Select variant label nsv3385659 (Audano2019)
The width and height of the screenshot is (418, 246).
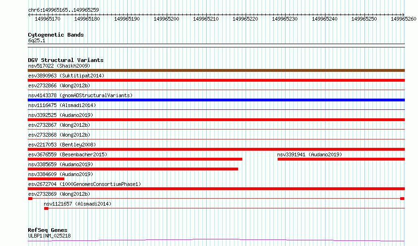click(x=61, y=164)
